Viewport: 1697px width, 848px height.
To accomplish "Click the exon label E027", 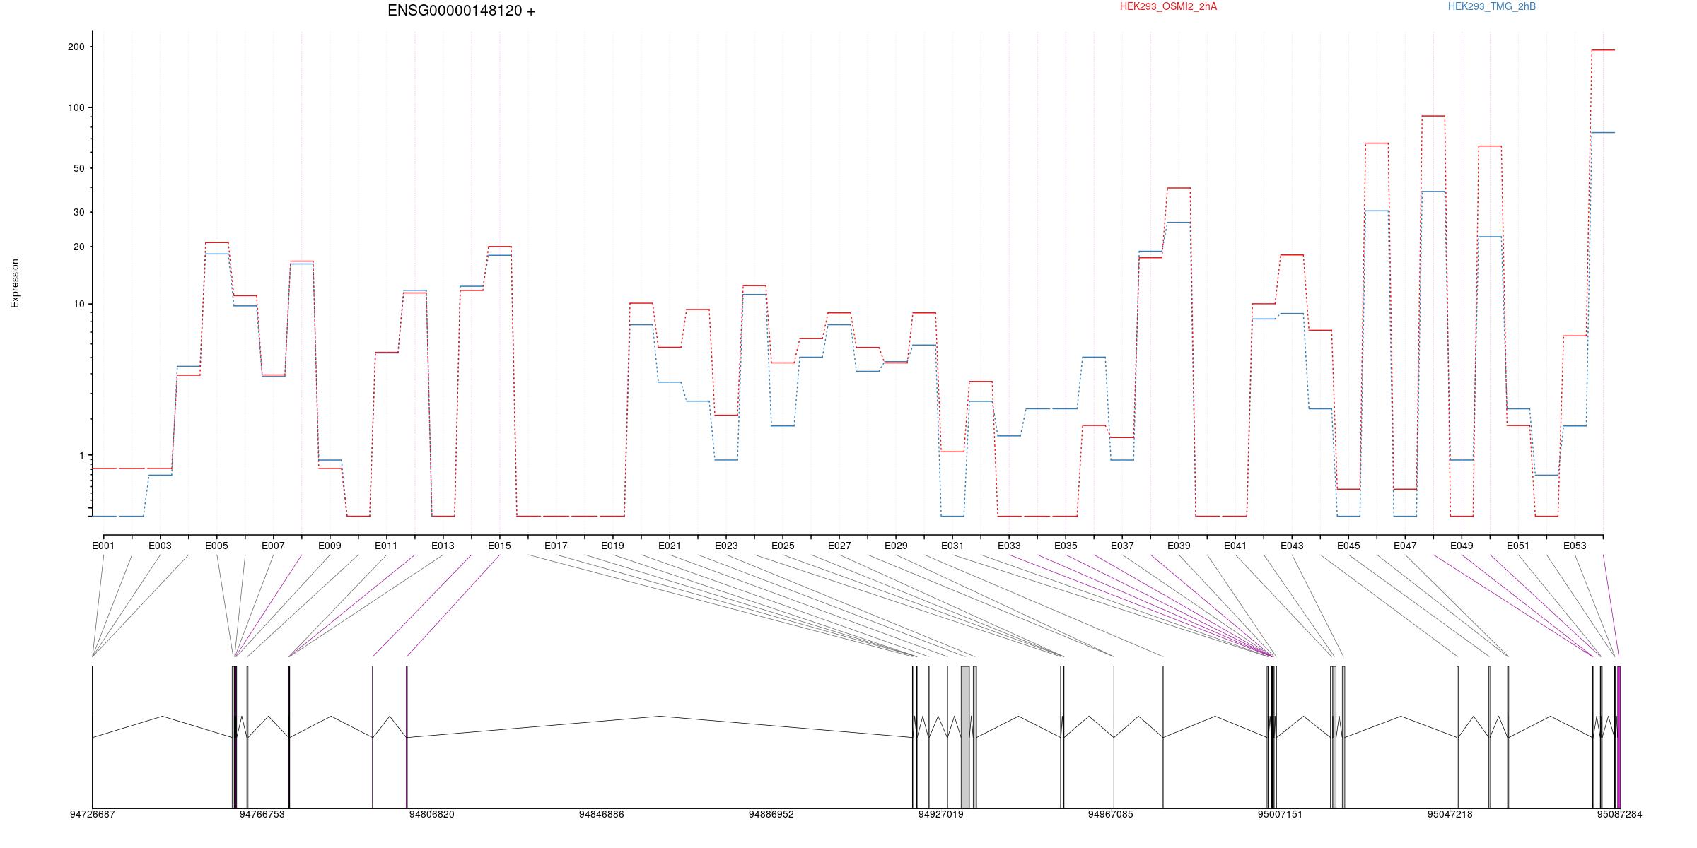I will [839, 546].
